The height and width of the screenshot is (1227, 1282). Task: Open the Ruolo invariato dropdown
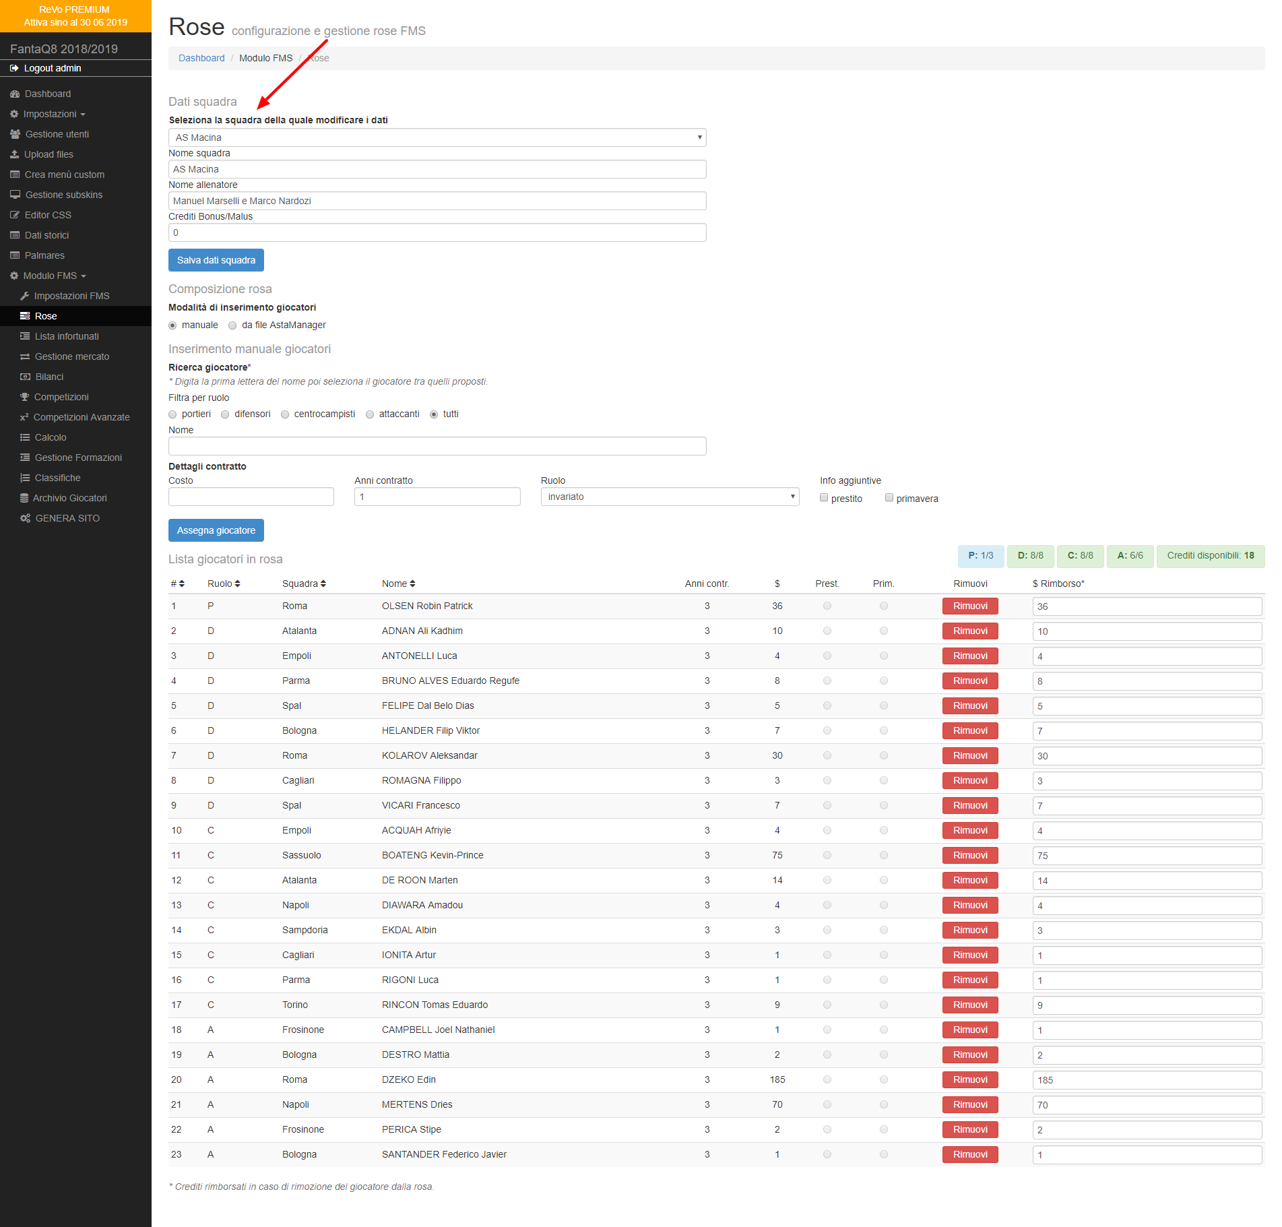pyautogui.click(x=670, y=497)
